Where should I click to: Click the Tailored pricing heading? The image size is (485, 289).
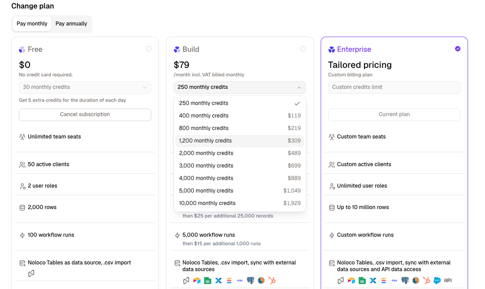pyautogui.click(x=360, y=65)
